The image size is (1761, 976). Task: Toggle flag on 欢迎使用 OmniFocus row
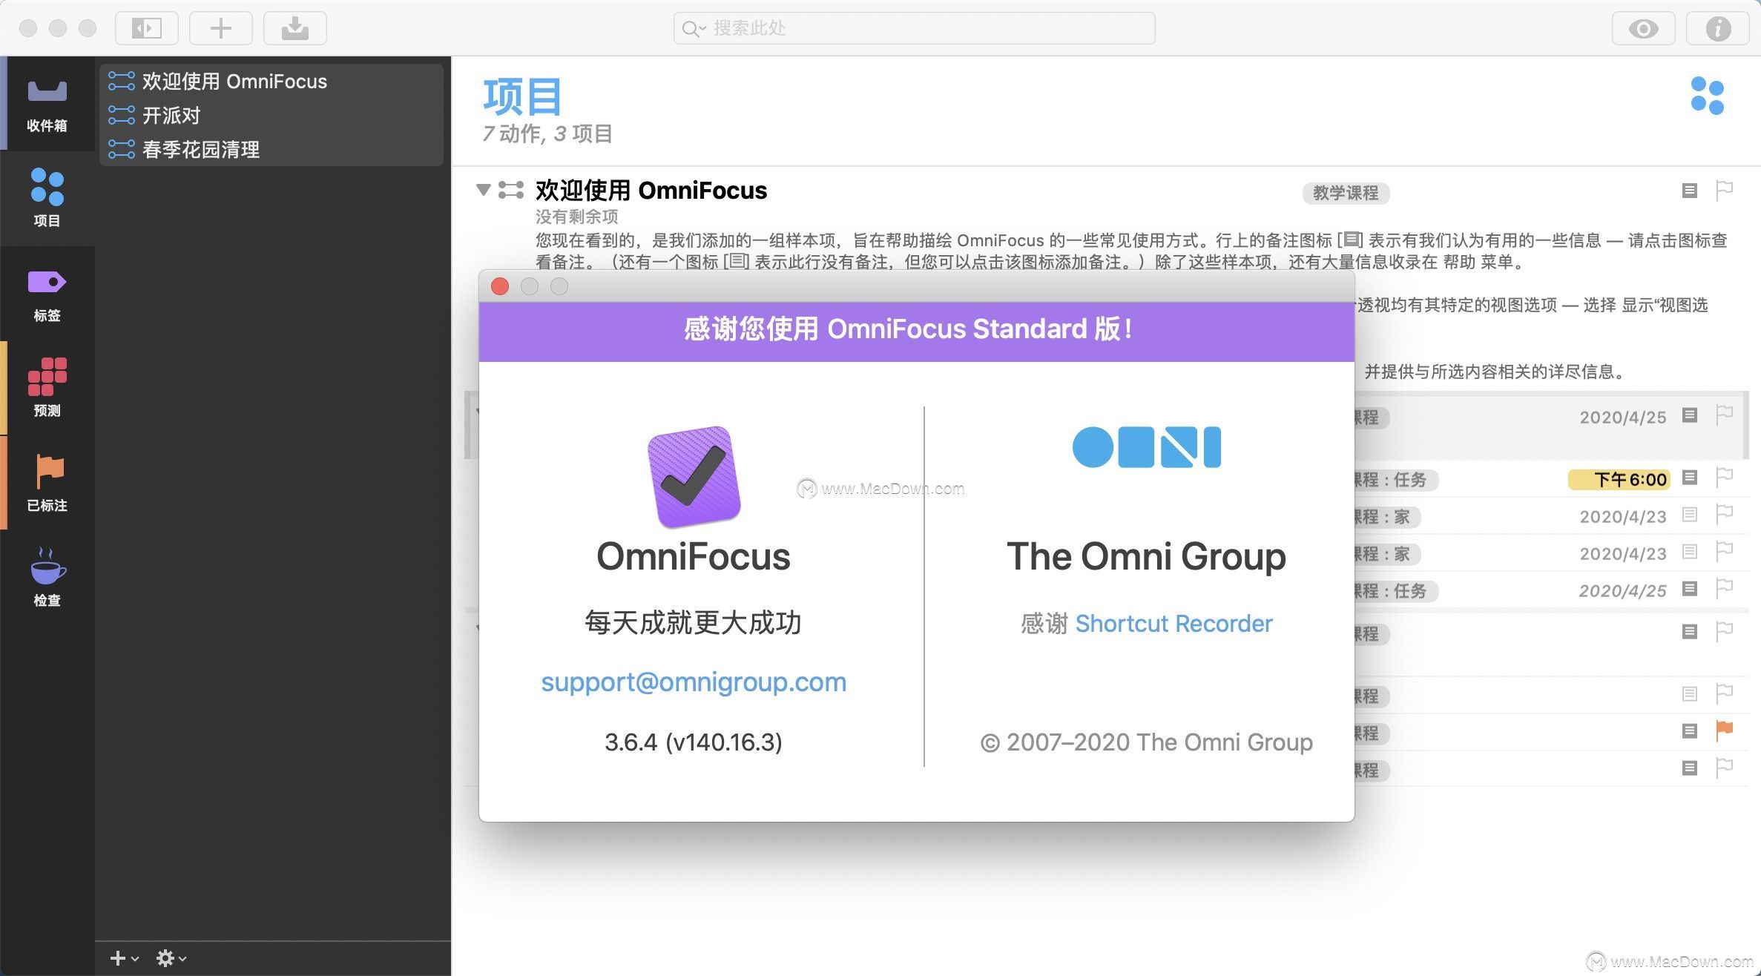coord(1724,191)
